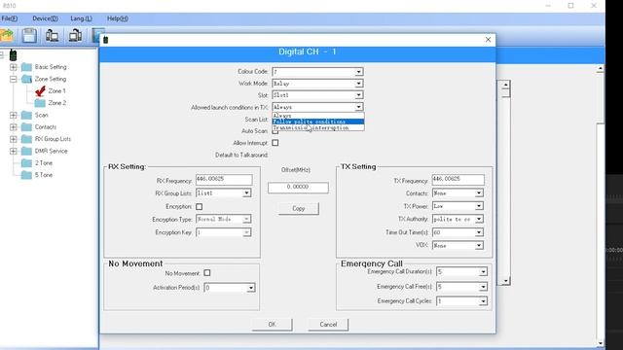Enable the Encryption checkbox
623x350 pixels.
click(x=199, y=207)
